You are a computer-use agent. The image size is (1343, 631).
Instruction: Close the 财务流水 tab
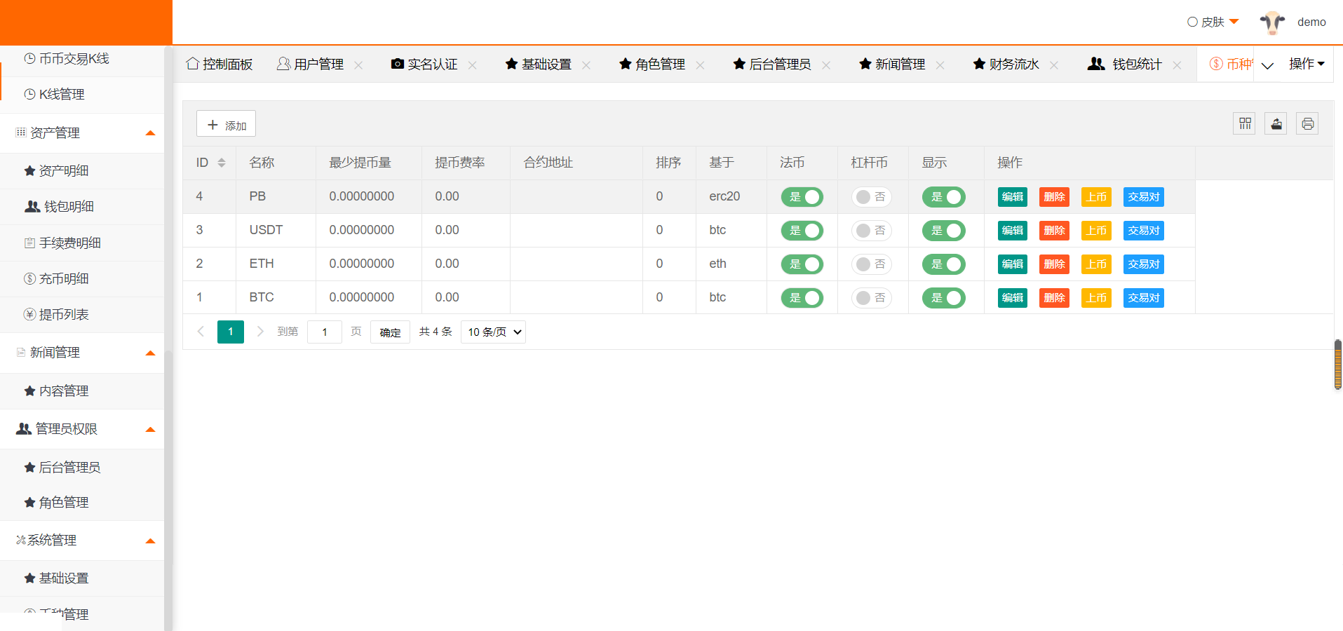click(1054, 65)
